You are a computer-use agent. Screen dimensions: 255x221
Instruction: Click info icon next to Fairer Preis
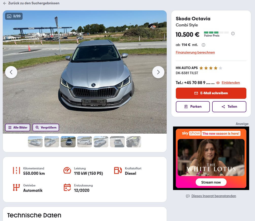(233, 34)
